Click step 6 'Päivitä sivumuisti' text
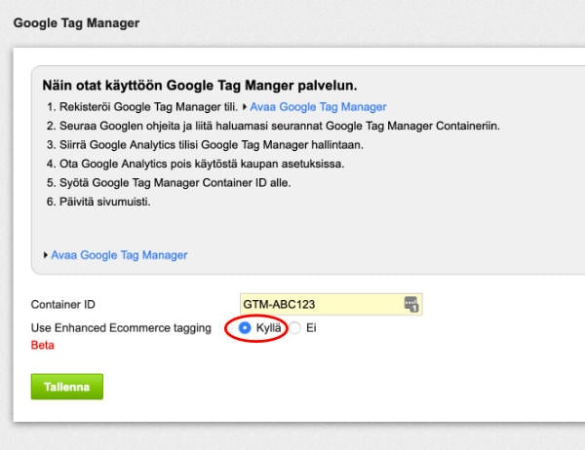This screenshot has height=450, width=585. [x=105, y=202]
